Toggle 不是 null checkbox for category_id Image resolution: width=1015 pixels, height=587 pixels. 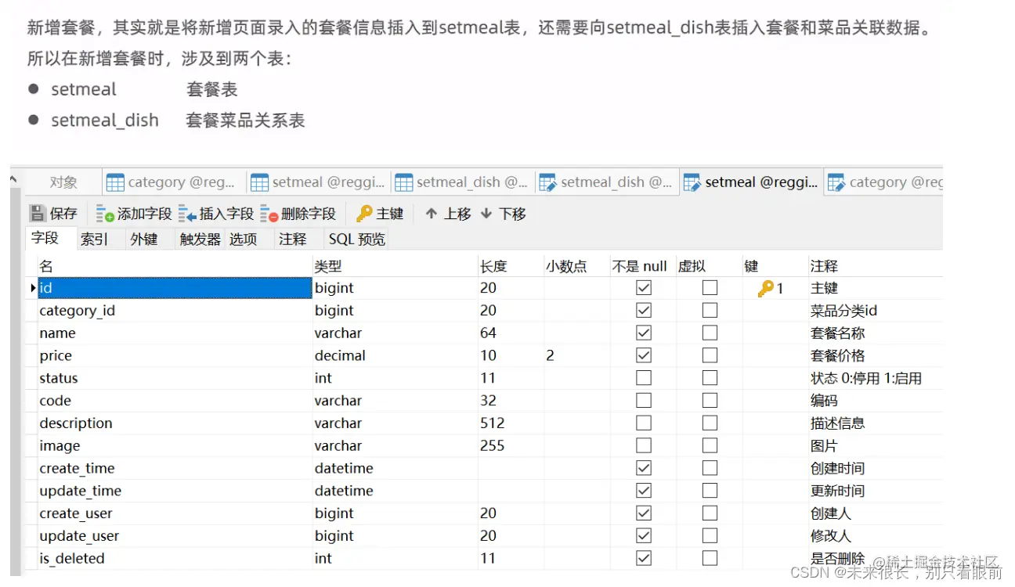644,311
